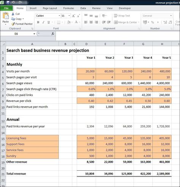Open the font size 11 dropdown

tap(69, 16)
